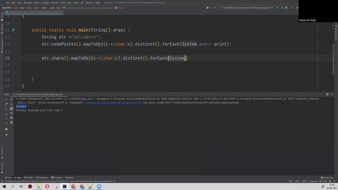This screenshot has height=190, width=338.
Task: Open File Explorer from taskbar
Action: pyautogui.click(x=39, y=186)
